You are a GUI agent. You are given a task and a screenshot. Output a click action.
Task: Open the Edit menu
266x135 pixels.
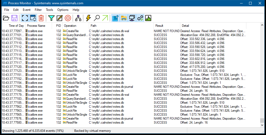tap(16, 10)
